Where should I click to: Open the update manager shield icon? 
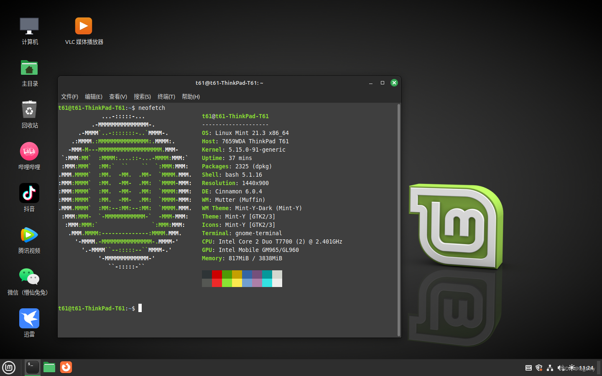coord(539,368)
